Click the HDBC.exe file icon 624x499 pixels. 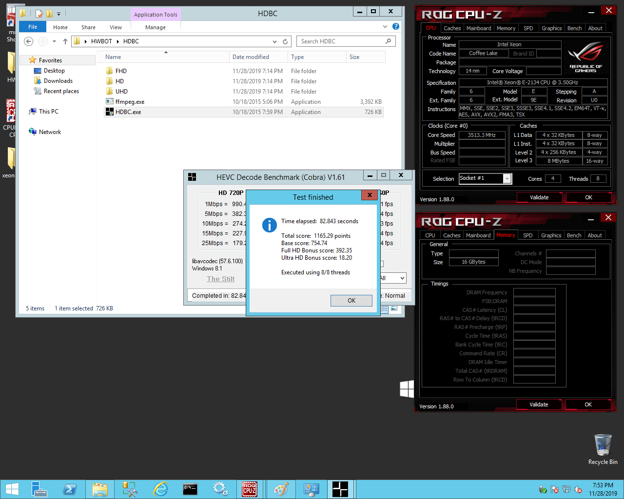110,112
